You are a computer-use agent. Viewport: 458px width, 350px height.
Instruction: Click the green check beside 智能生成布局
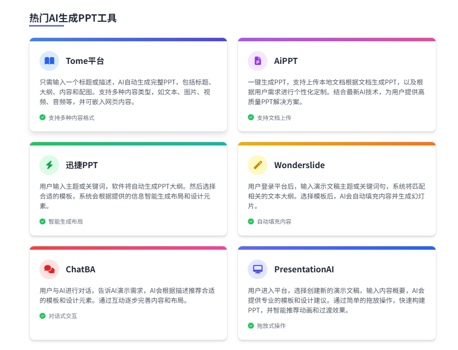point(42,221)
